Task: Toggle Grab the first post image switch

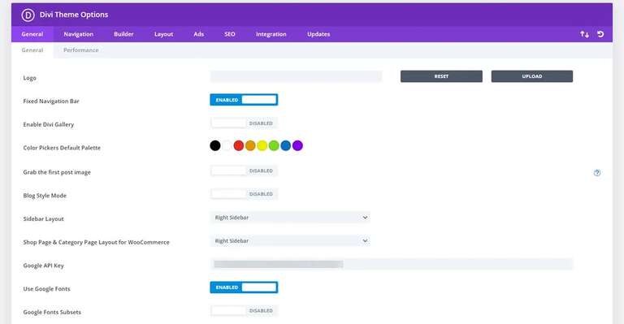Action: [x=244, y=171]
